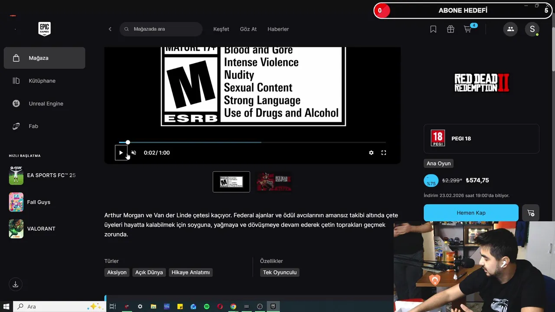Open Settings gear in taskbar
The image size is (555, 312).
coord(140,306)
